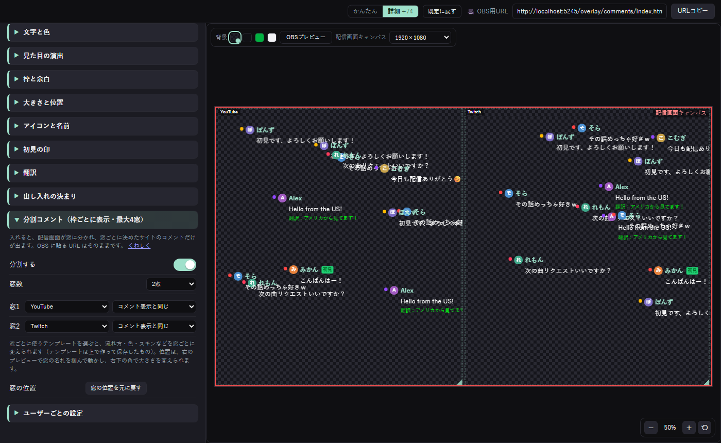Open the 1920×1080 canvas size dropdown

click(x=420, y=38)
